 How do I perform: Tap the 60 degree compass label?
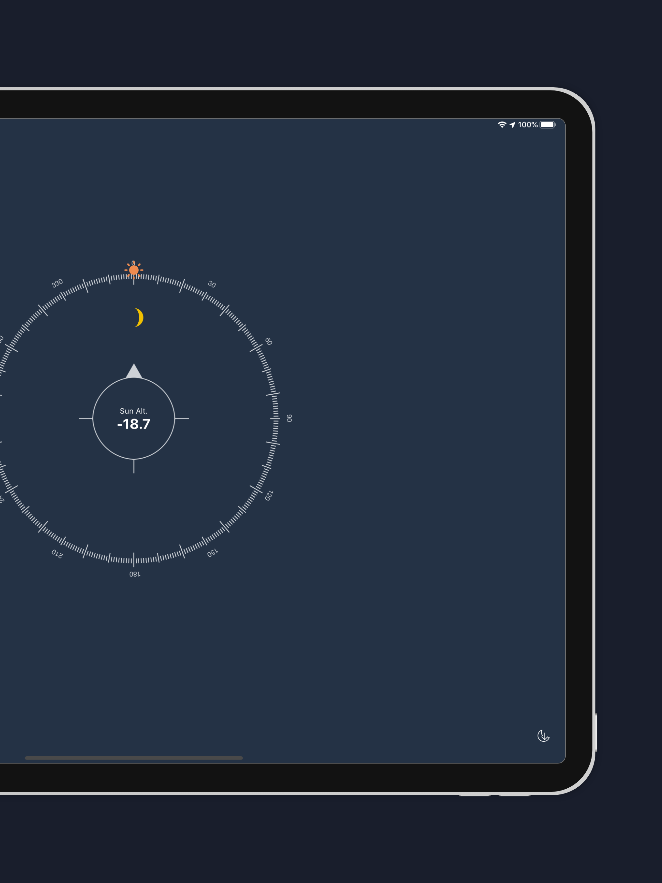268,341
